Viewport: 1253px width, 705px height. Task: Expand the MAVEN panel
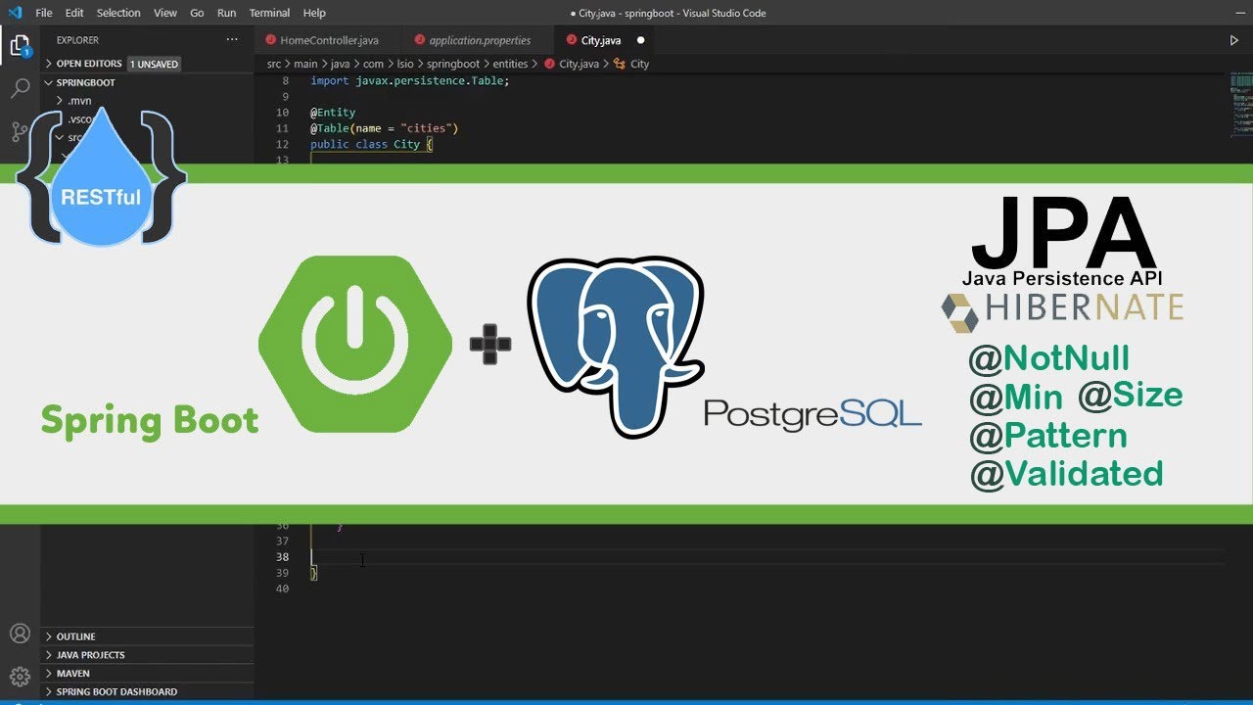point(147,674)
